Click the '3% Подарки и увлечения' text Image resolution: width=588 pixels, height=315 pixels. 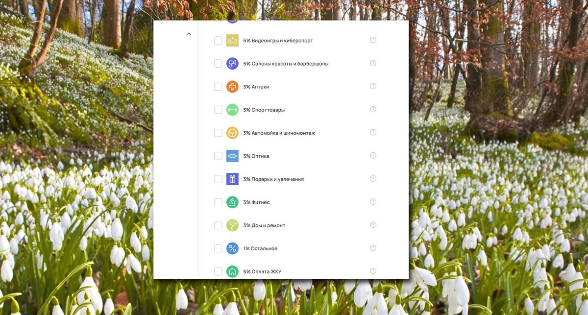click(273, 179)
